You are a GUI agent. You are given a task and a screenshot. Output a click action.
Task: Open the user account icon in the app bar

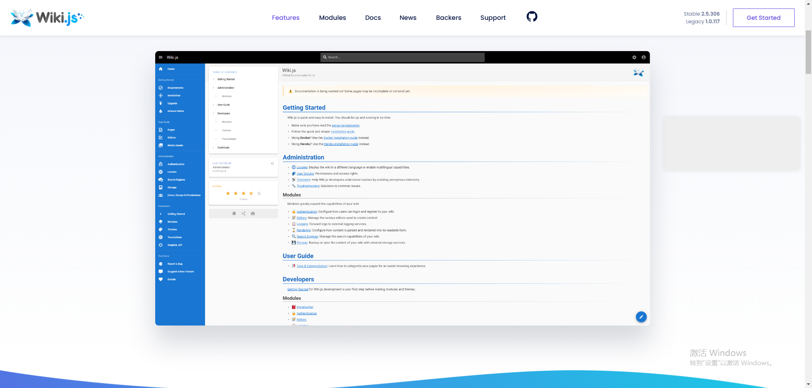tap(643, 57)
